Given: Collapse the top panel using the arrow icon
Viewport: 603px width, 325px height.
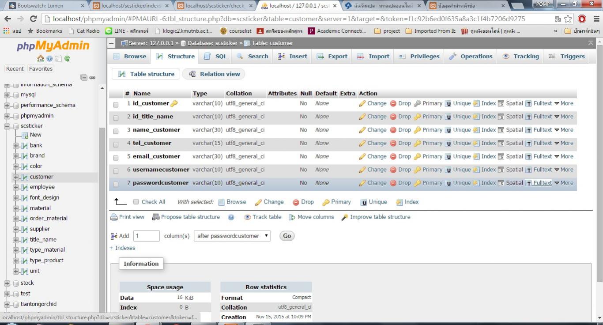Looking at the screenshot, I should [x=591, y=43].
